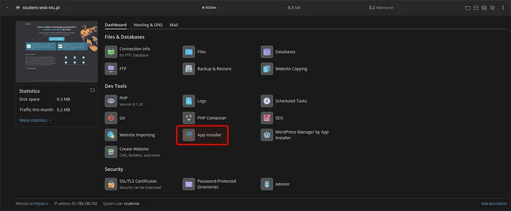Click Add description link
511x211 pixels.
(494, 203)
